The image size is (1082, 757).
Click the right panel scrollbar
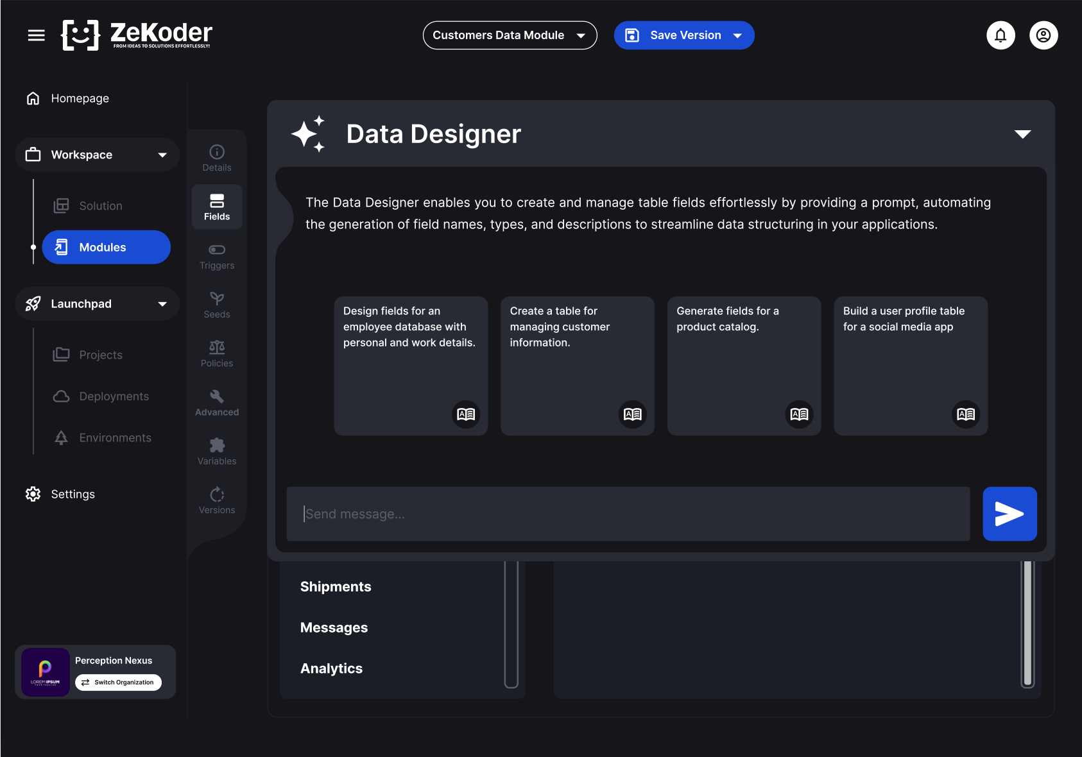tap(1028, 624)
